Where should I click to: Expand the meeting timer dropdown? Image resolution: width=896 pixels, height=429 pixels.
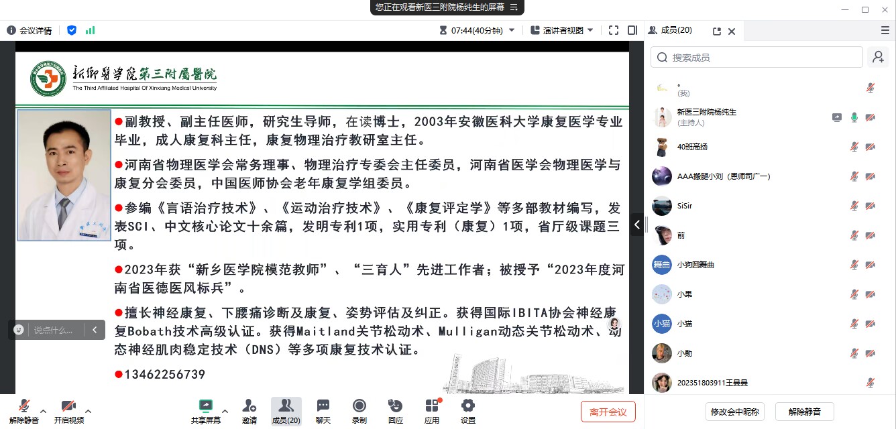pos(512,30)
